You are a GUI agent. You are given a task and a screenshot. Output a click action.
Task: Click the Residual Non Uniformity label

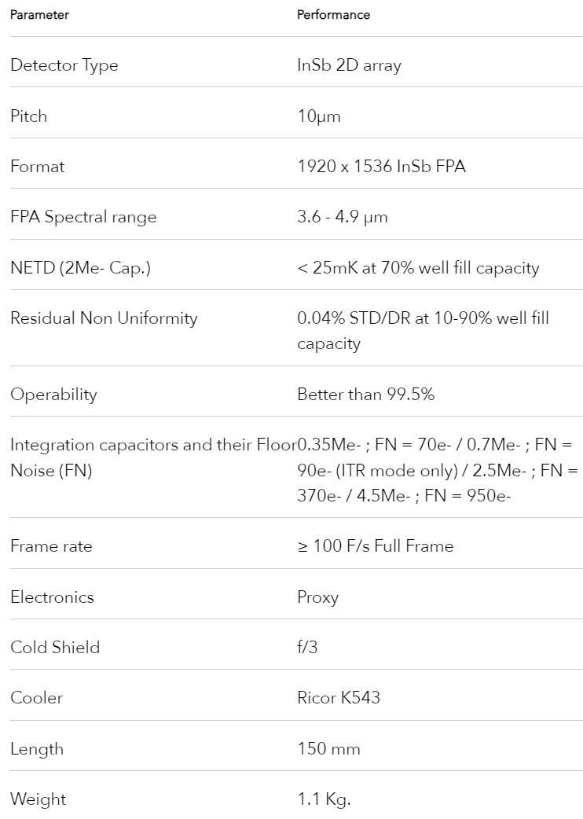104,318
